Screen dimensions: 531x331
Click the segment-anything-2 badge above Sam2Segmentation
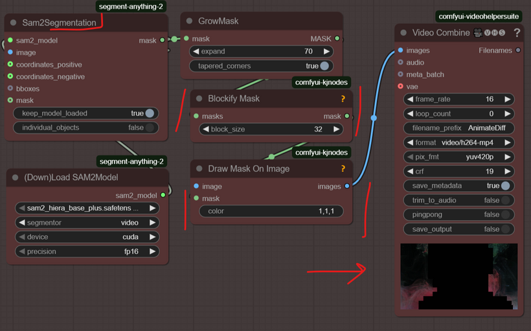(131, 6)
